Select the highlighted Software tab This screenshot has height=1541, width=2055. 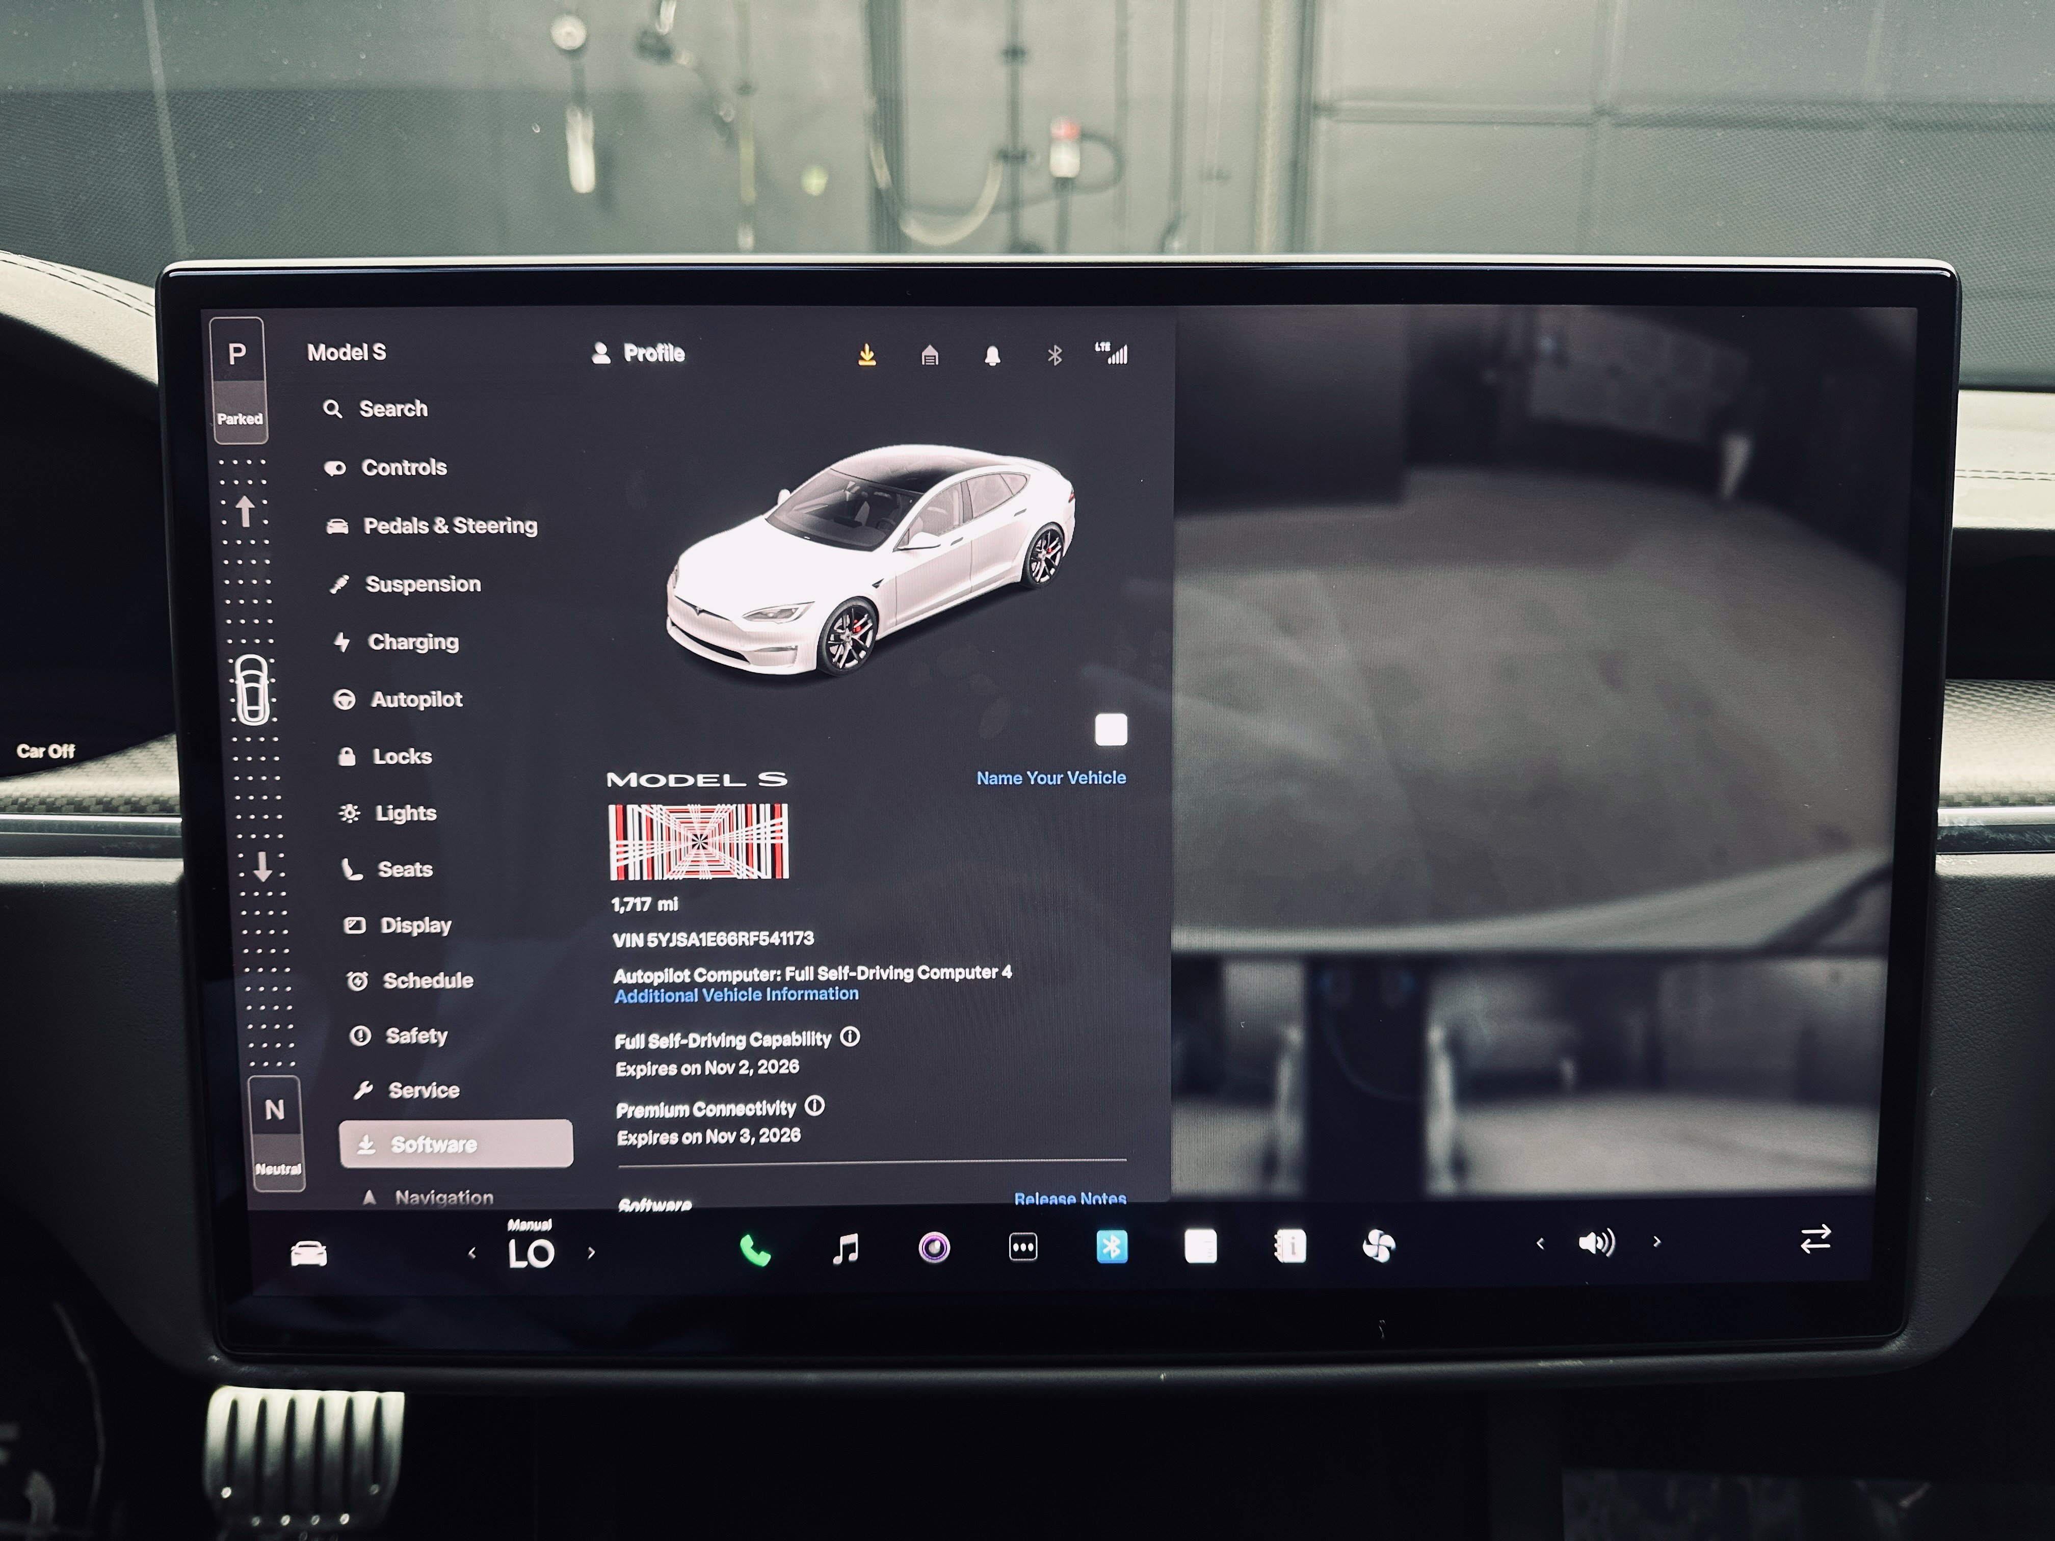[456, 1144]
